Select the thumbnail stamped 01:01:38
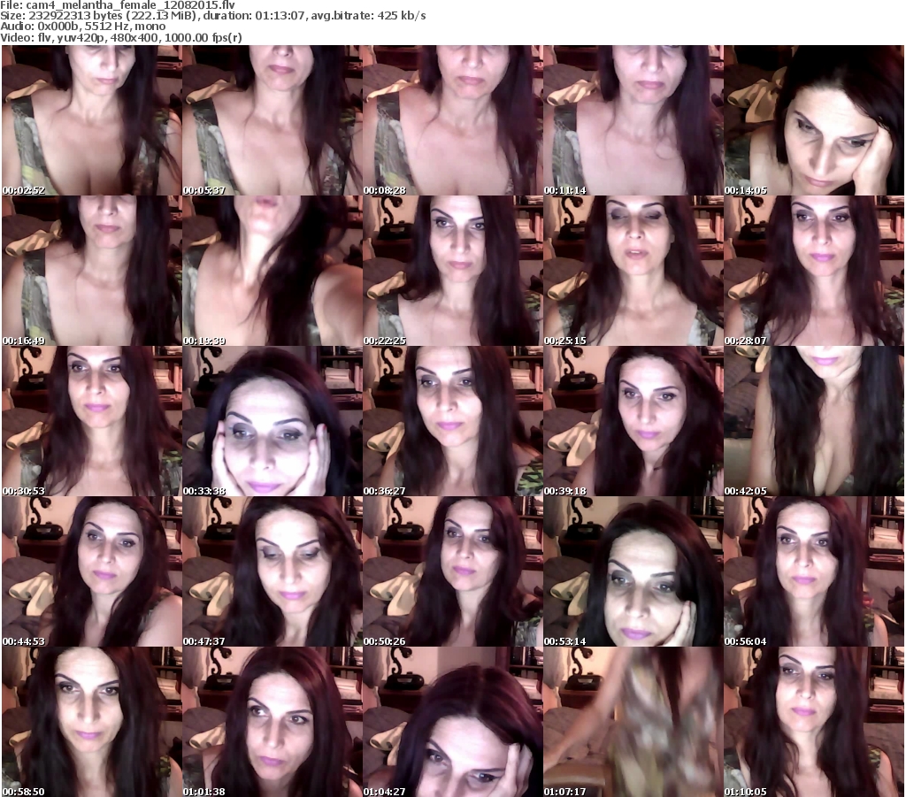906x797 pixels. tap(273, 722)
